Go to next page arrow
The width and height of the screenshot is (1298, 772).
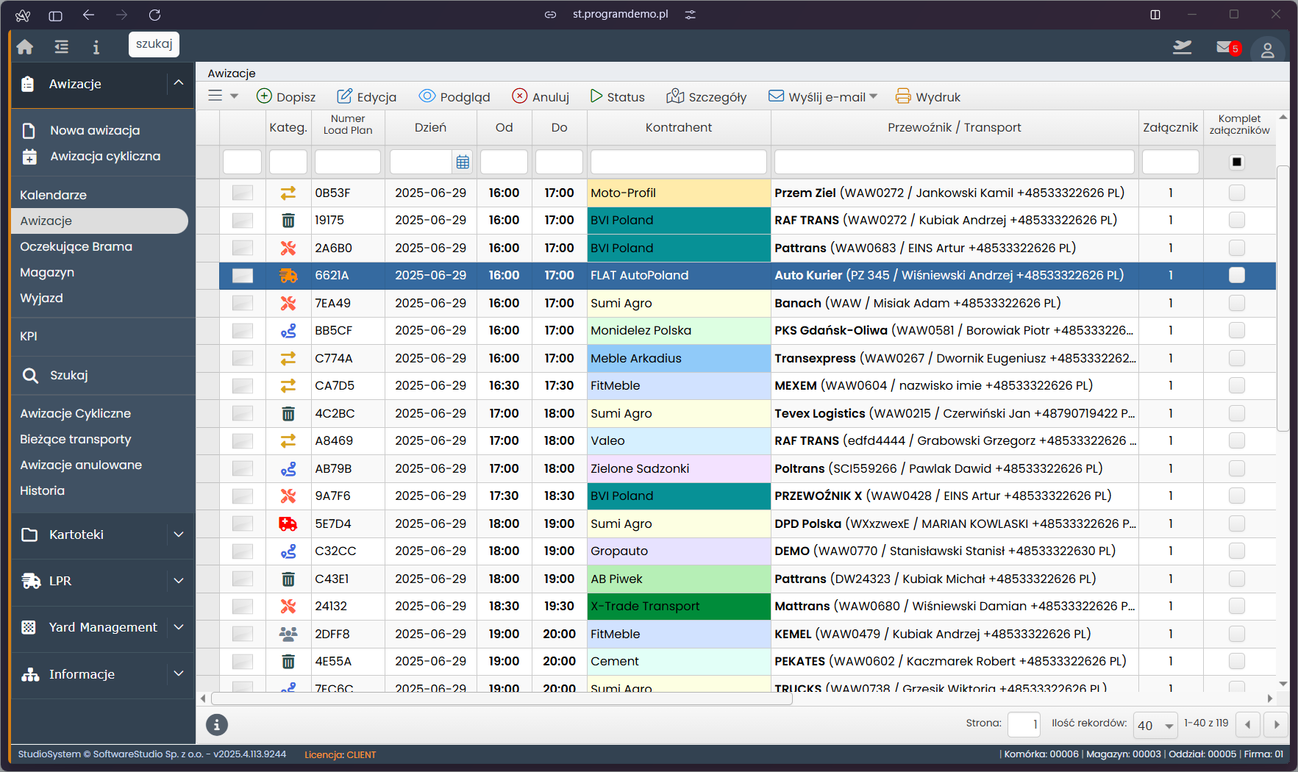click(1277, 725)
